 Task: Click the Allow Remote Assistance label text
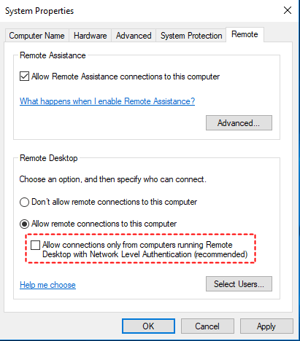[x=126, y=77]
